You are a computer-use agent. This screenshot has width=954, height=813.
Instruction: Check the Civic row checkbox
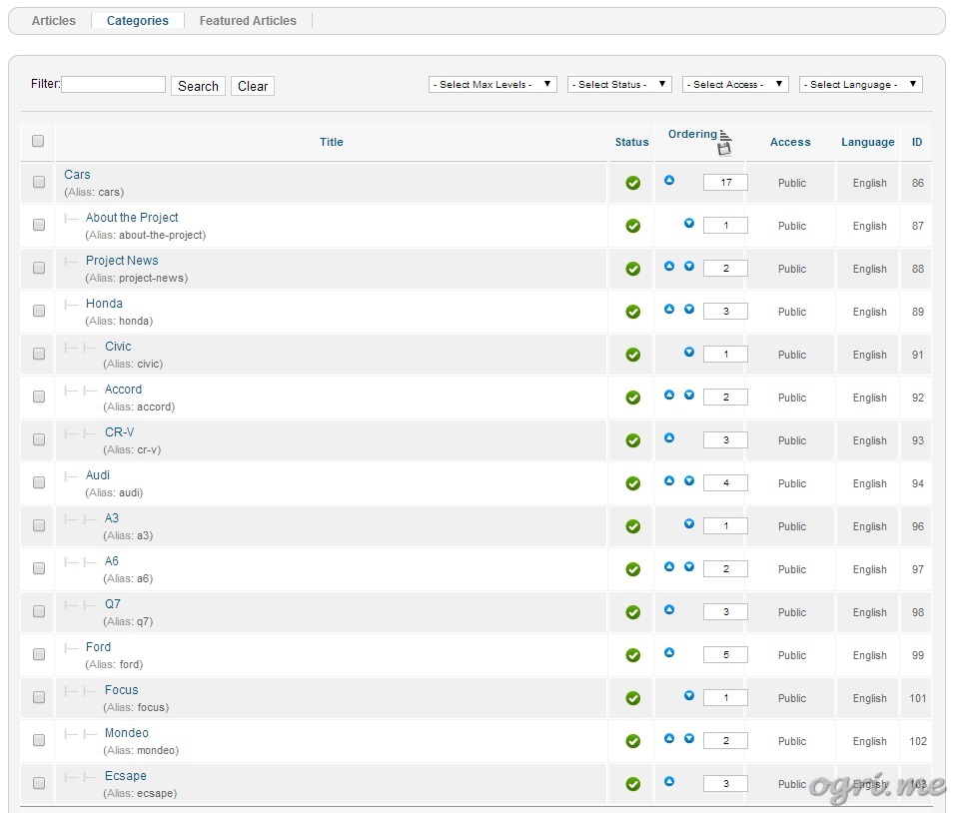pos(39,354)
